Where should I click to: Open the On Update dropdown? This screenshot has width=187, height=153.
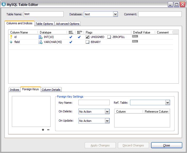click(x=107, y=121)
